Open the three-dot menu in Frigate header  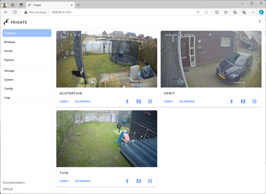(260, 22)
